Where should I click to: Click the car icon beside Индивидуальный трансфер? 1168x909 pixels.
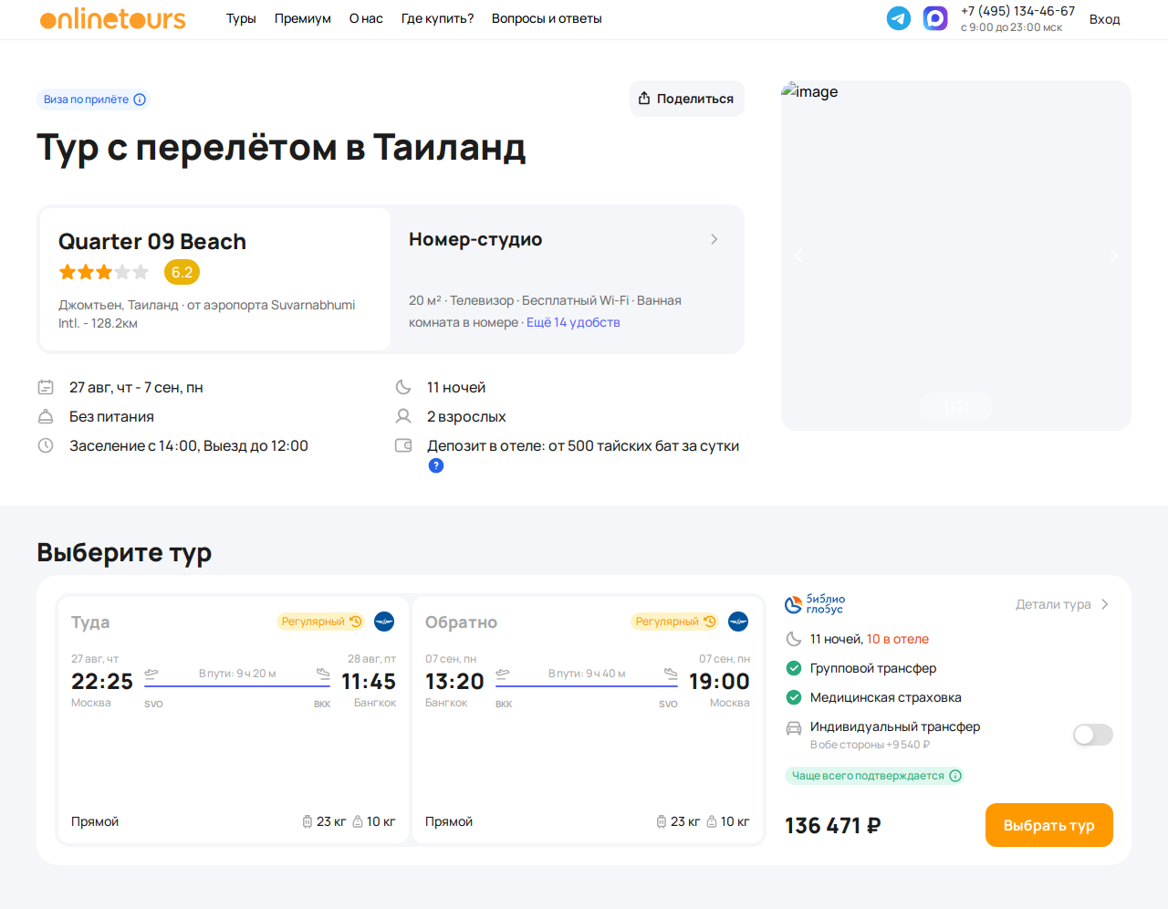794,727
